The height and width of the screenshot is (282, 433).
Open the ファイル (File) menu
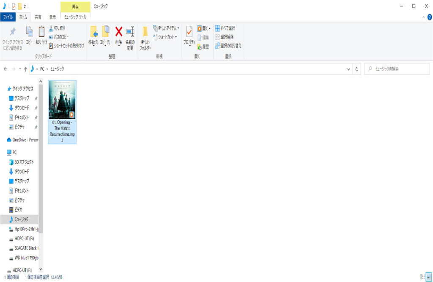pyautogui.click(x=8, y=17)
